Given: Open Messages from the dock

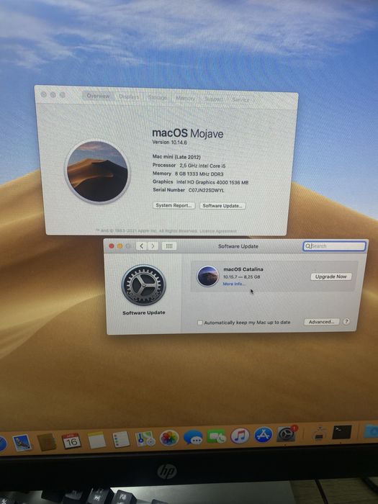Looking at the screenshot, I should 193,437.
